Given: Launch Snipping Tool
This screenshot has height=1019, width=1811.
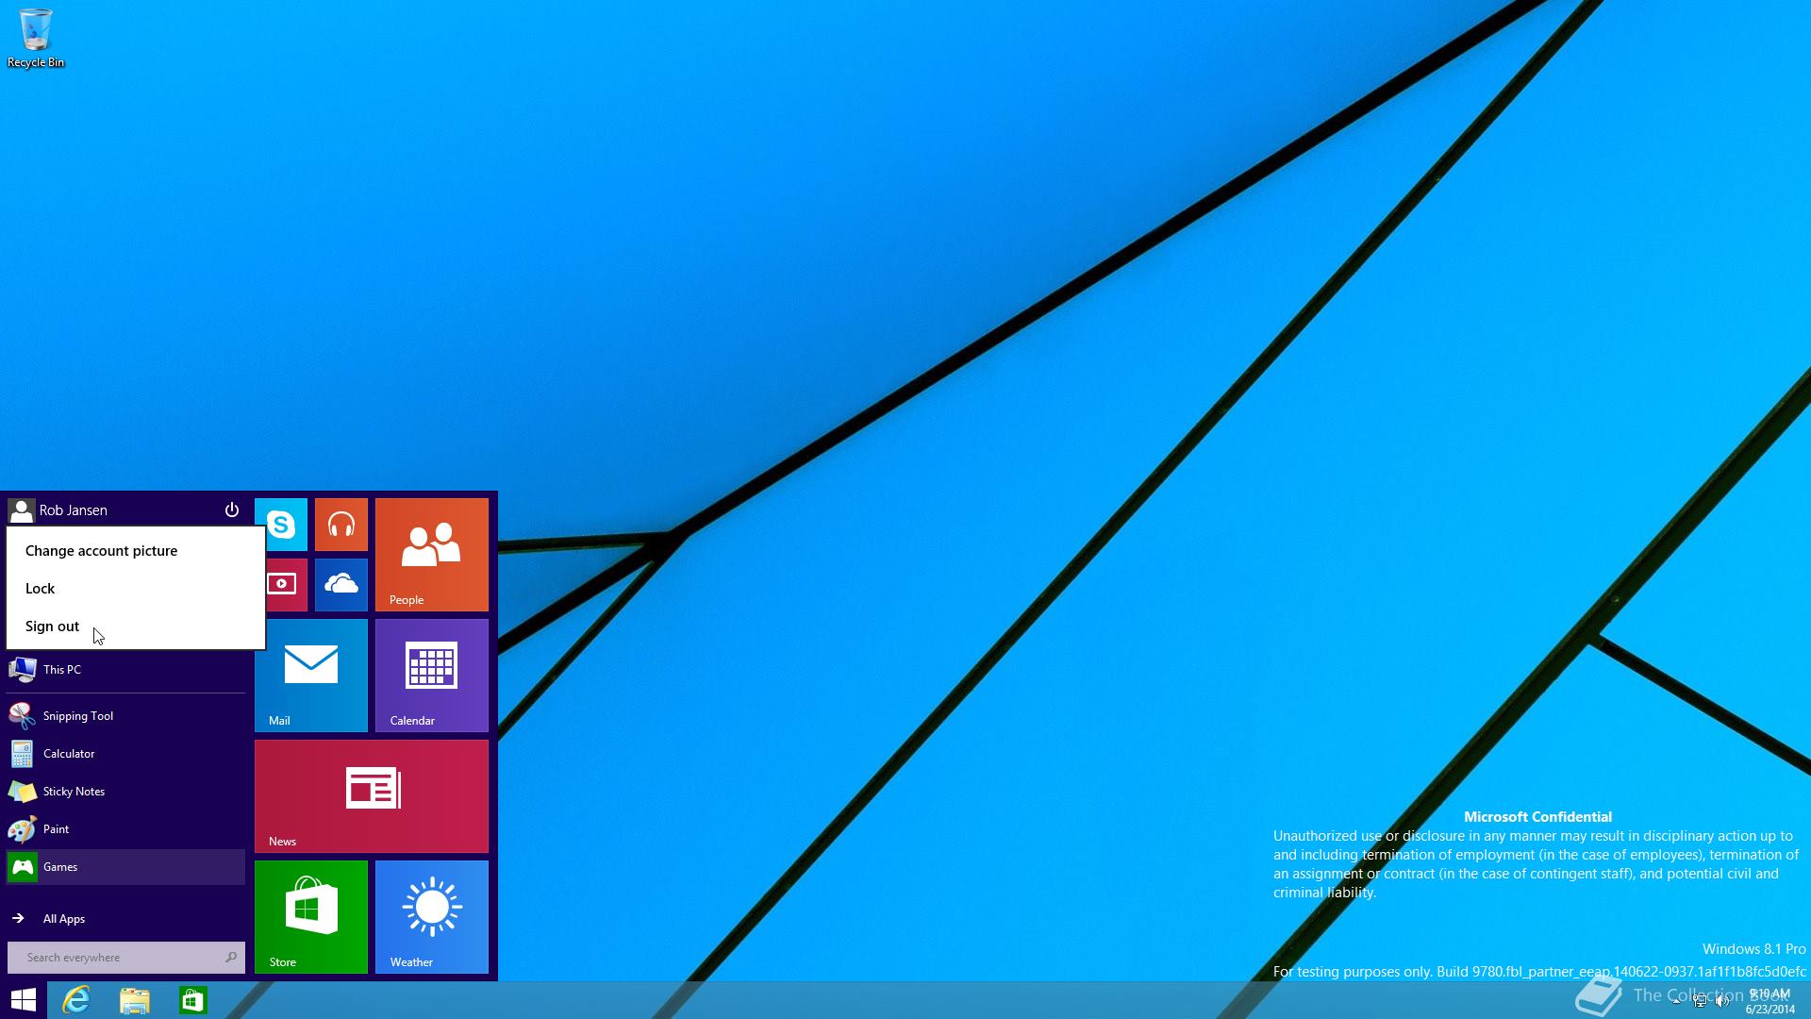Looking at the screenshot, I should coord(126,716).
